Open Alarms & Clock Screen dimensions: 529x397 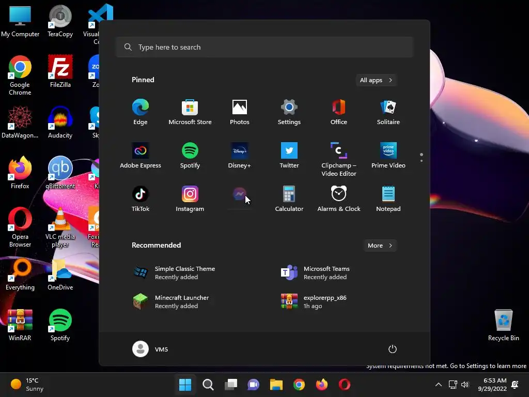click(x=339, y=199)
